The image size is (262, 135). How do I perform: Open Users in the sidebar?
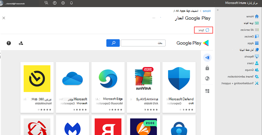[x=253, y=63]
